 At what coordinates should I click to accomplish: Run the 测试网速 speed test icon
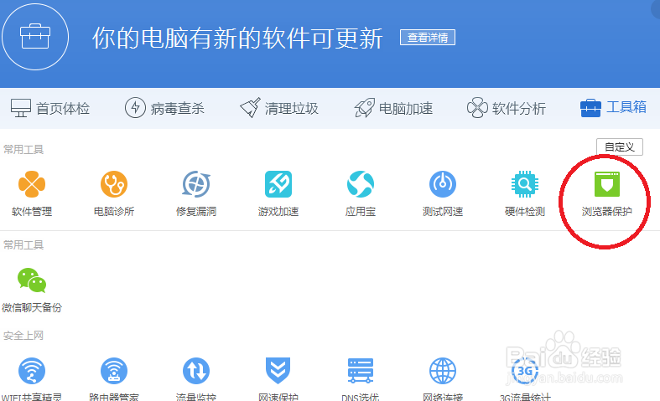tap(443, 184)
